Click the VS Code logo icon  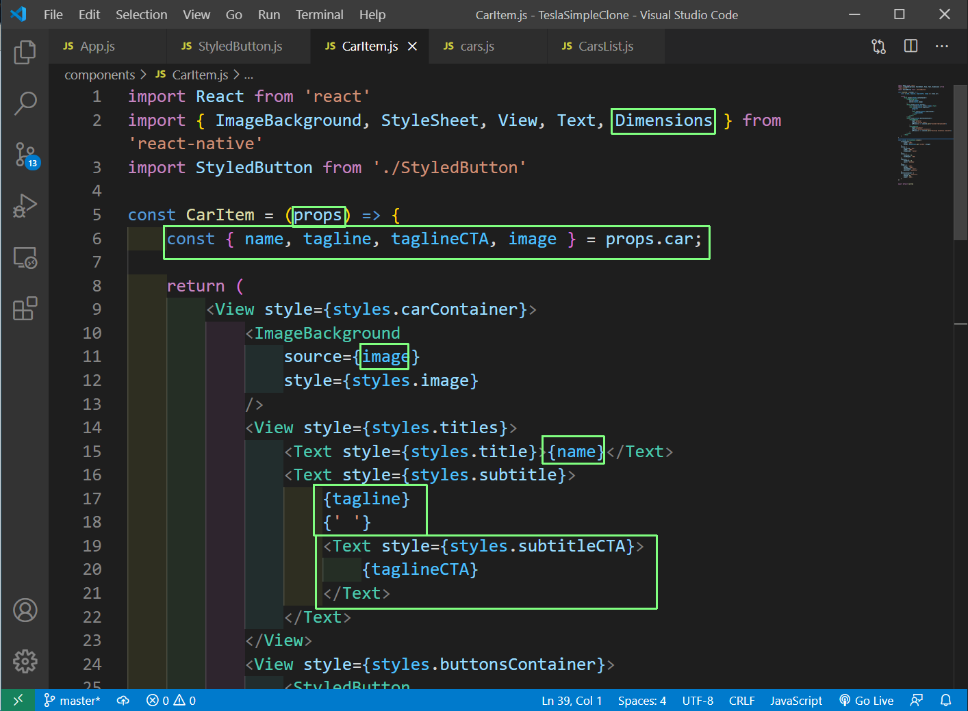(x=18, y=14)
